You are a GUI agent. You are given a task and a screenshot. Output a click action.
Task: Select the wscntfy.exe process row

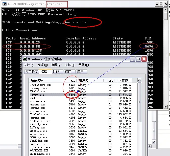(x=81, y=124)
